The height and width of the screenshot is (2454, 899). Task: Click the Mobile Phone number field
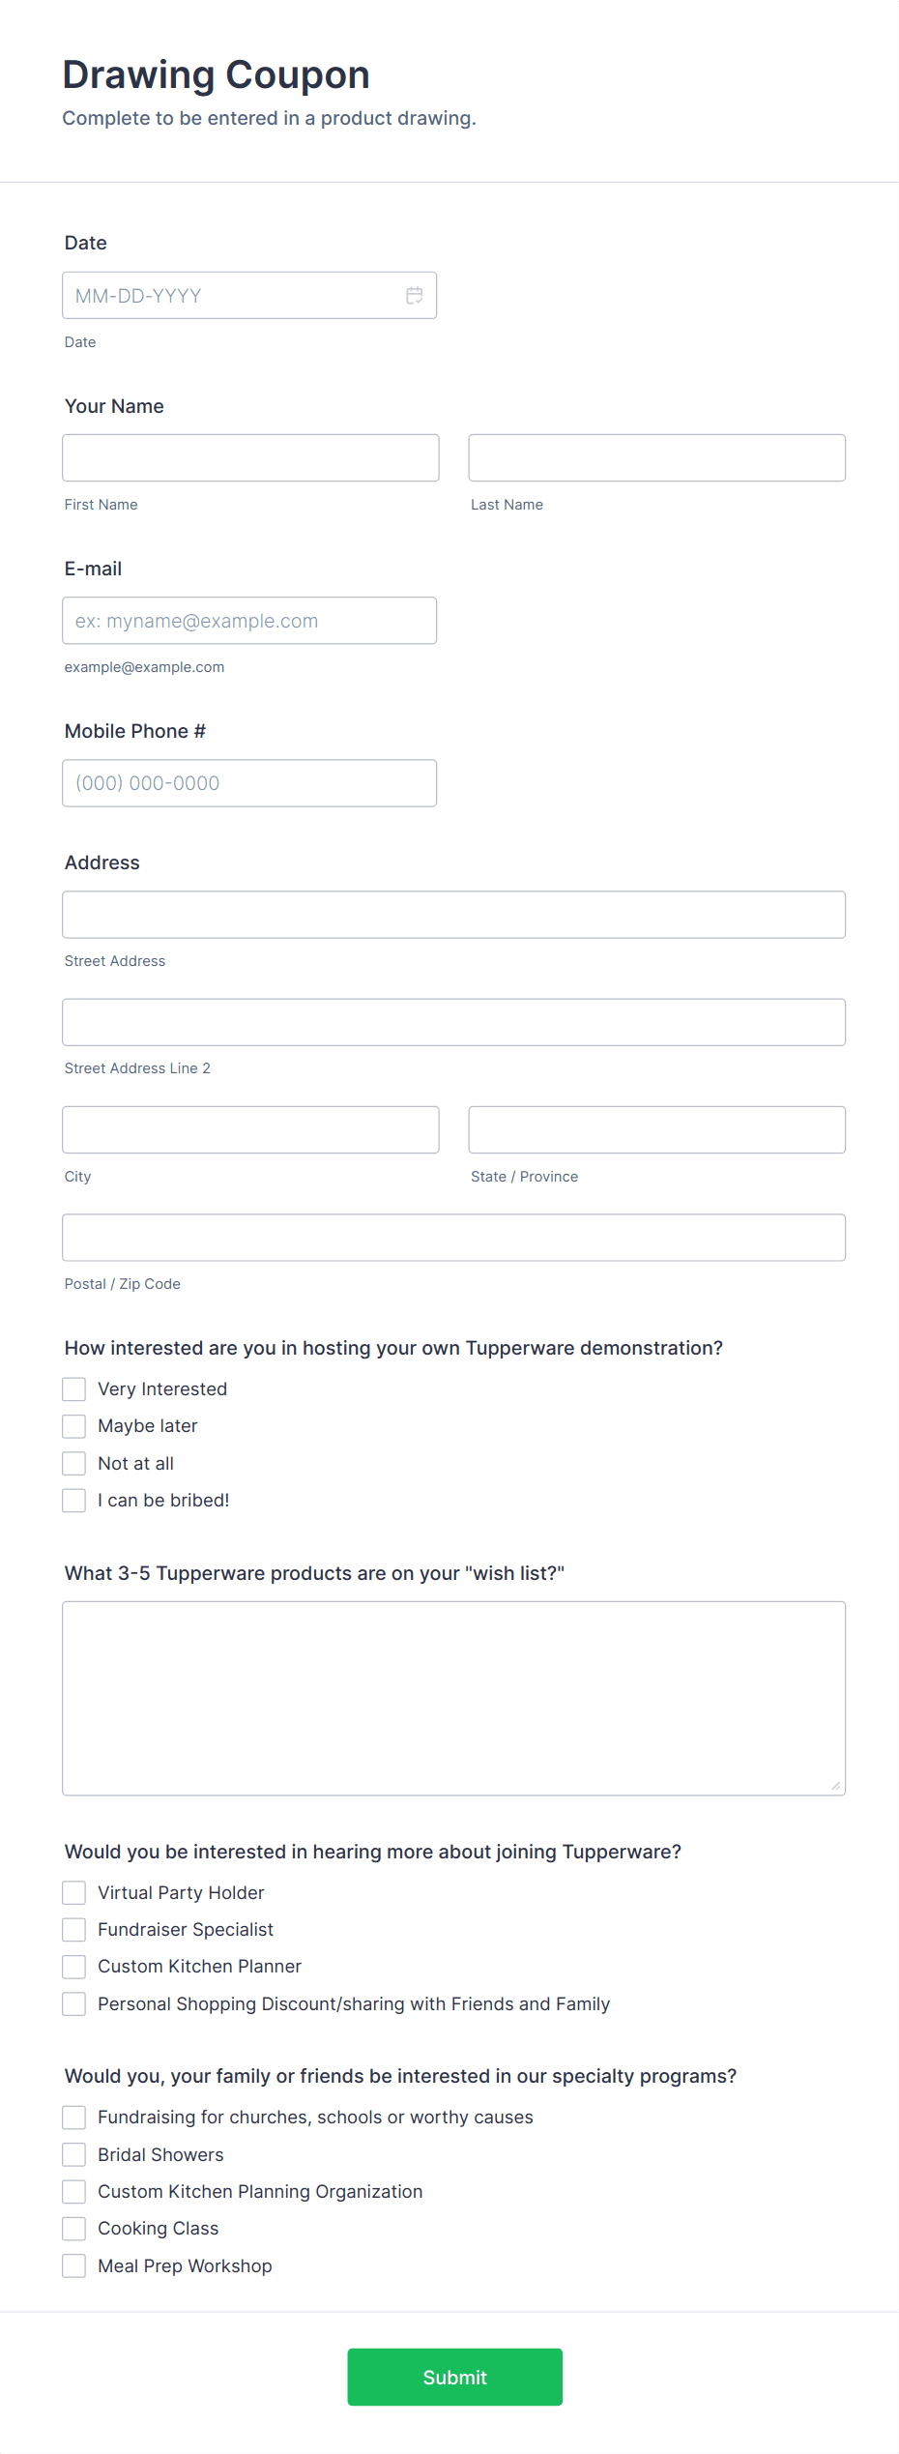tap(249, 782)
